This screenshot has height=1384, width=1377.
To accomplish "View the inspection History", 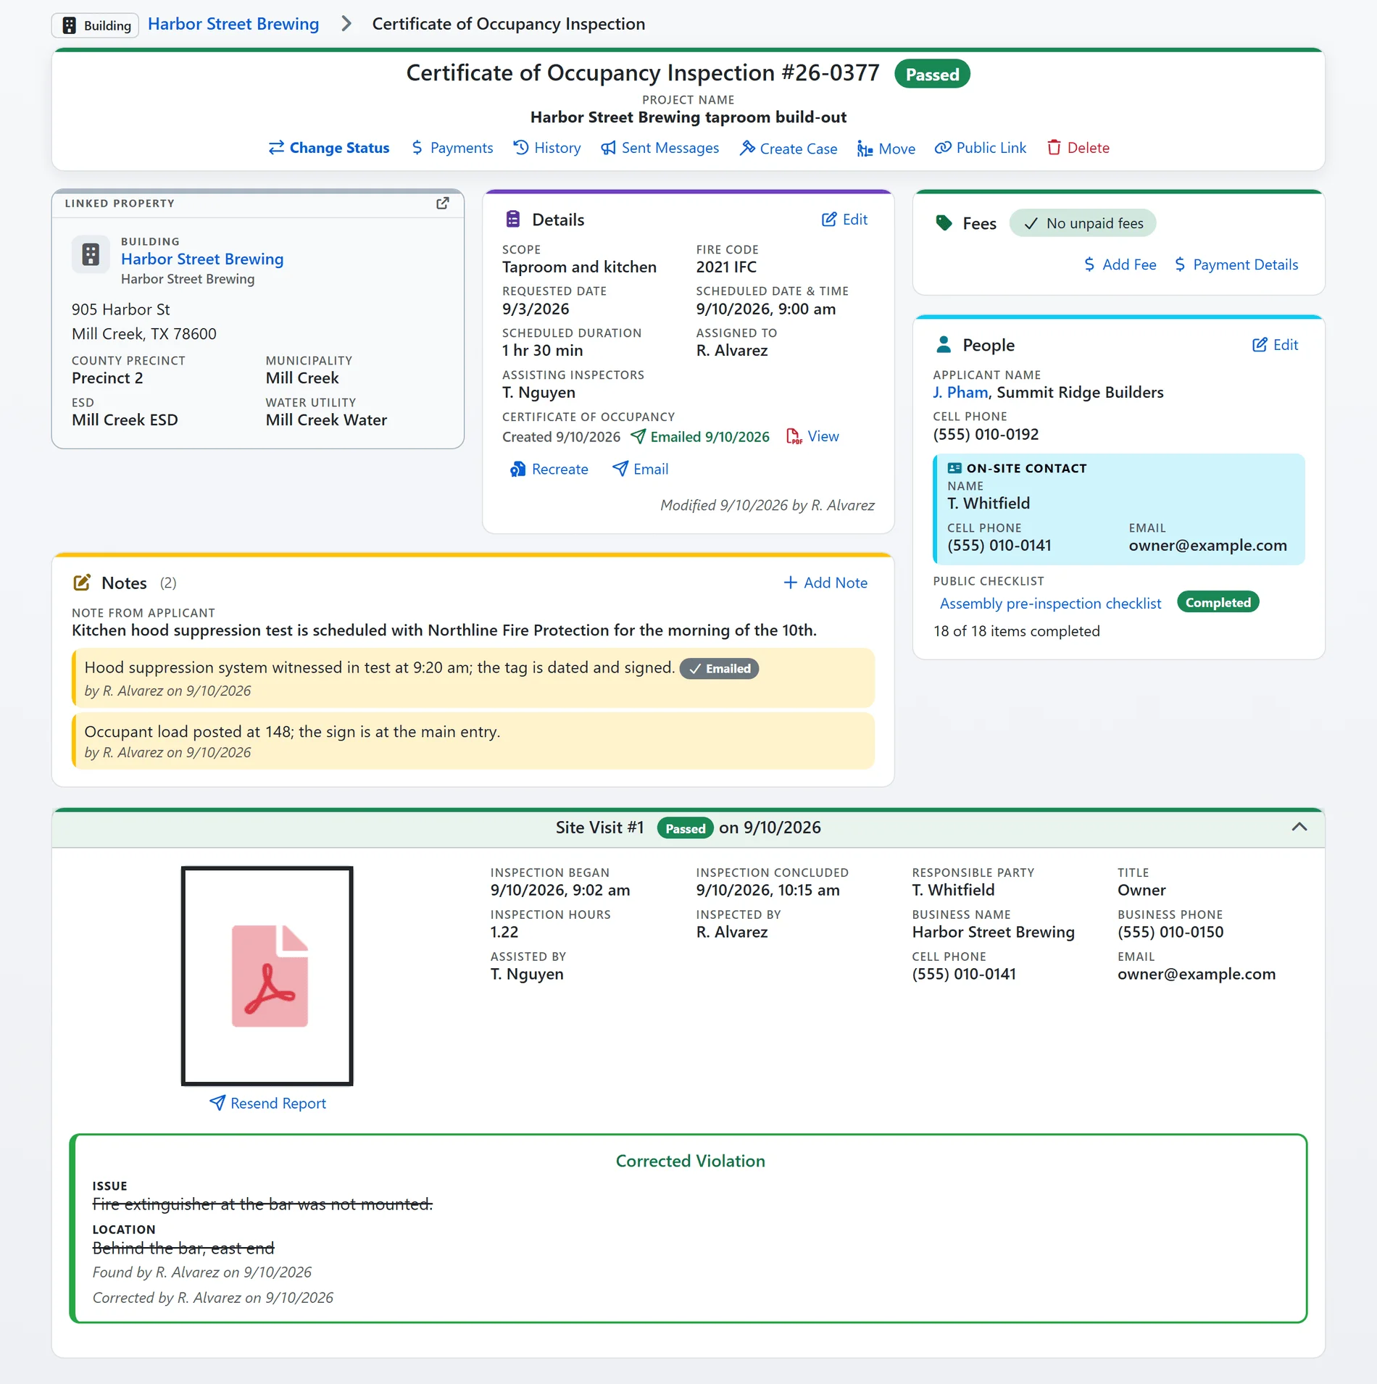I will (547, 148).
